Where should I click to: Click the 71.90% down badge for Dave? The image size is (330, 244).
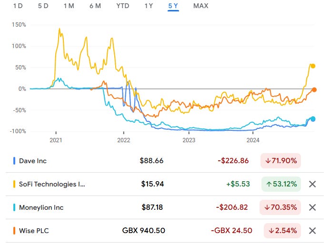[x=280, y=161]
